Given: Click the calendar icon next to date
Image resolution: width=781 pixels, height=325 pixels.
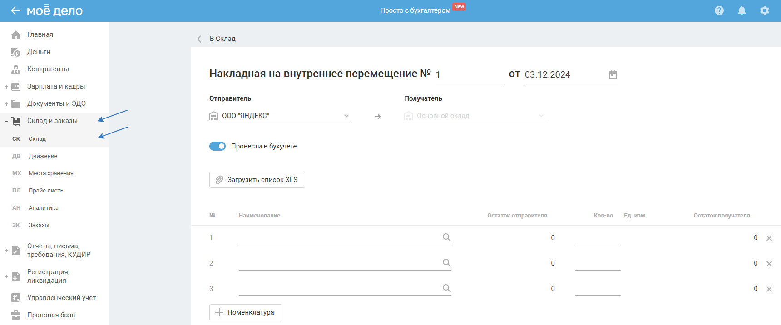Looking at the screenshot, I should pos(613,74).
